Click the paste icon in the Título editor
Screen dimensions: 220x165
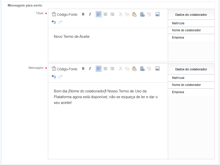point(134,14)
